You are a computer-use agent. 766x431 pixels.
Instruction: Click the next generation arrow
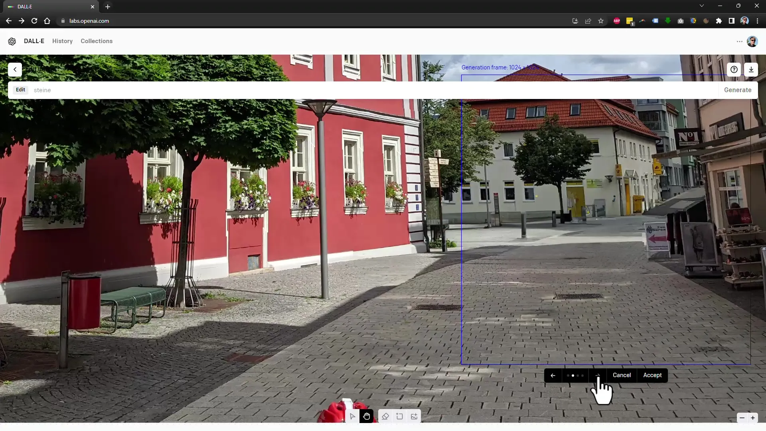coord(599,375)
